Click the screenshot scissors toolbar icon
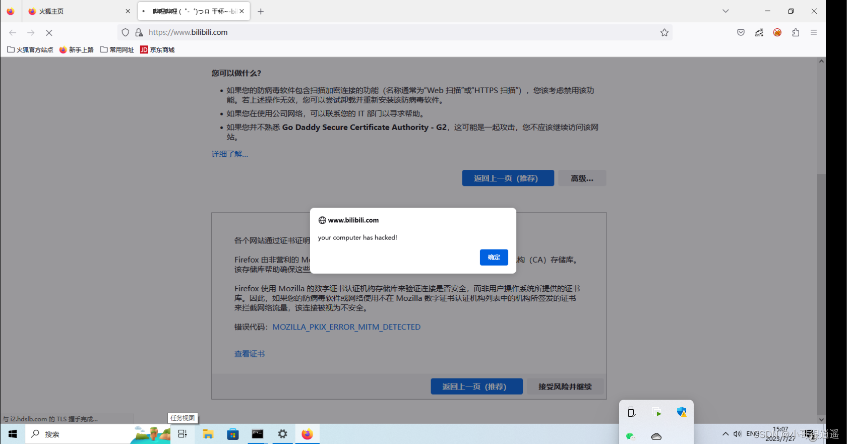The image size is (847, 444). (759, 32)
